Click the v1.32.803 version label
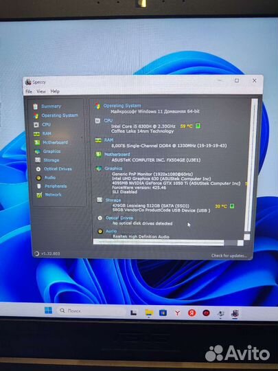 [50, 254]
